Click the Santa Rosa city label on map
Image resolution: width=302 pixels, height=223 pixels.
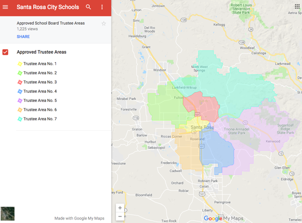click(x=202, y=127)
